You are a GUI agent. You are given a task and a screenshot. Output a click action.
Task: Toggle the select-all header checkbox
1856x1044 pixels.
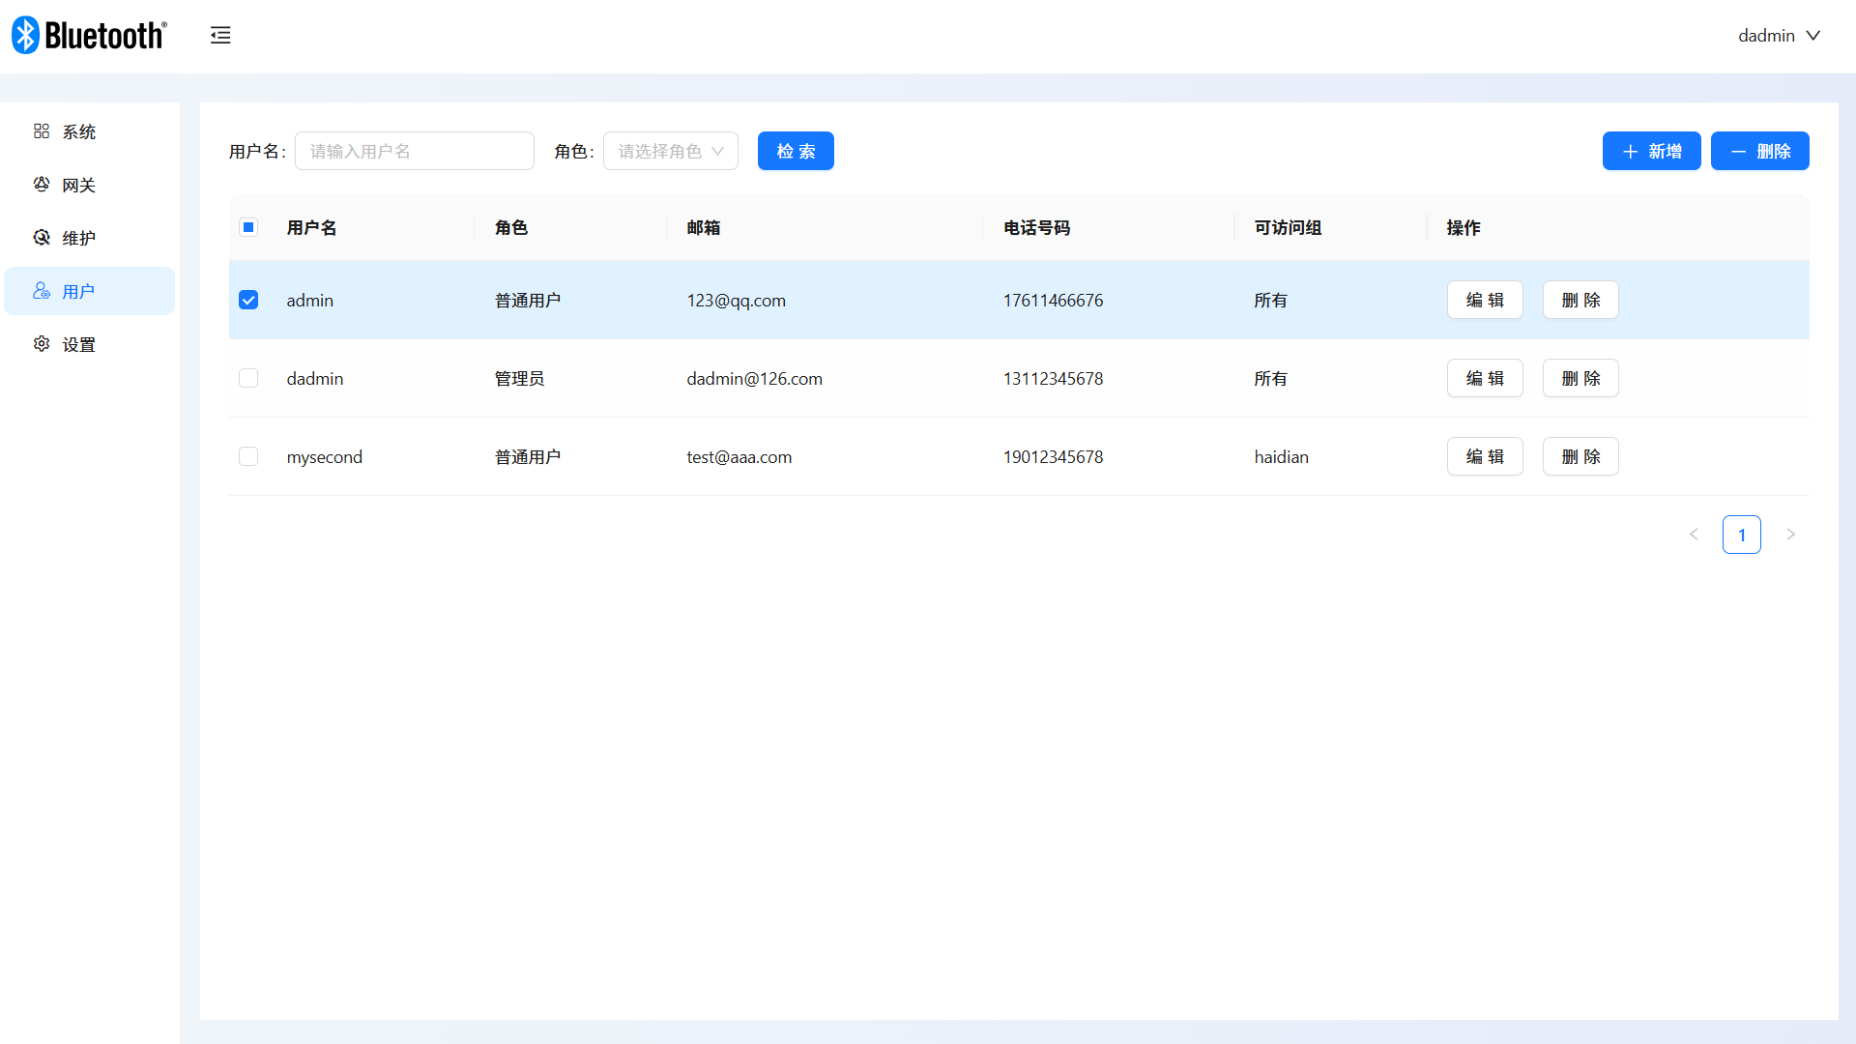[248, 228]
